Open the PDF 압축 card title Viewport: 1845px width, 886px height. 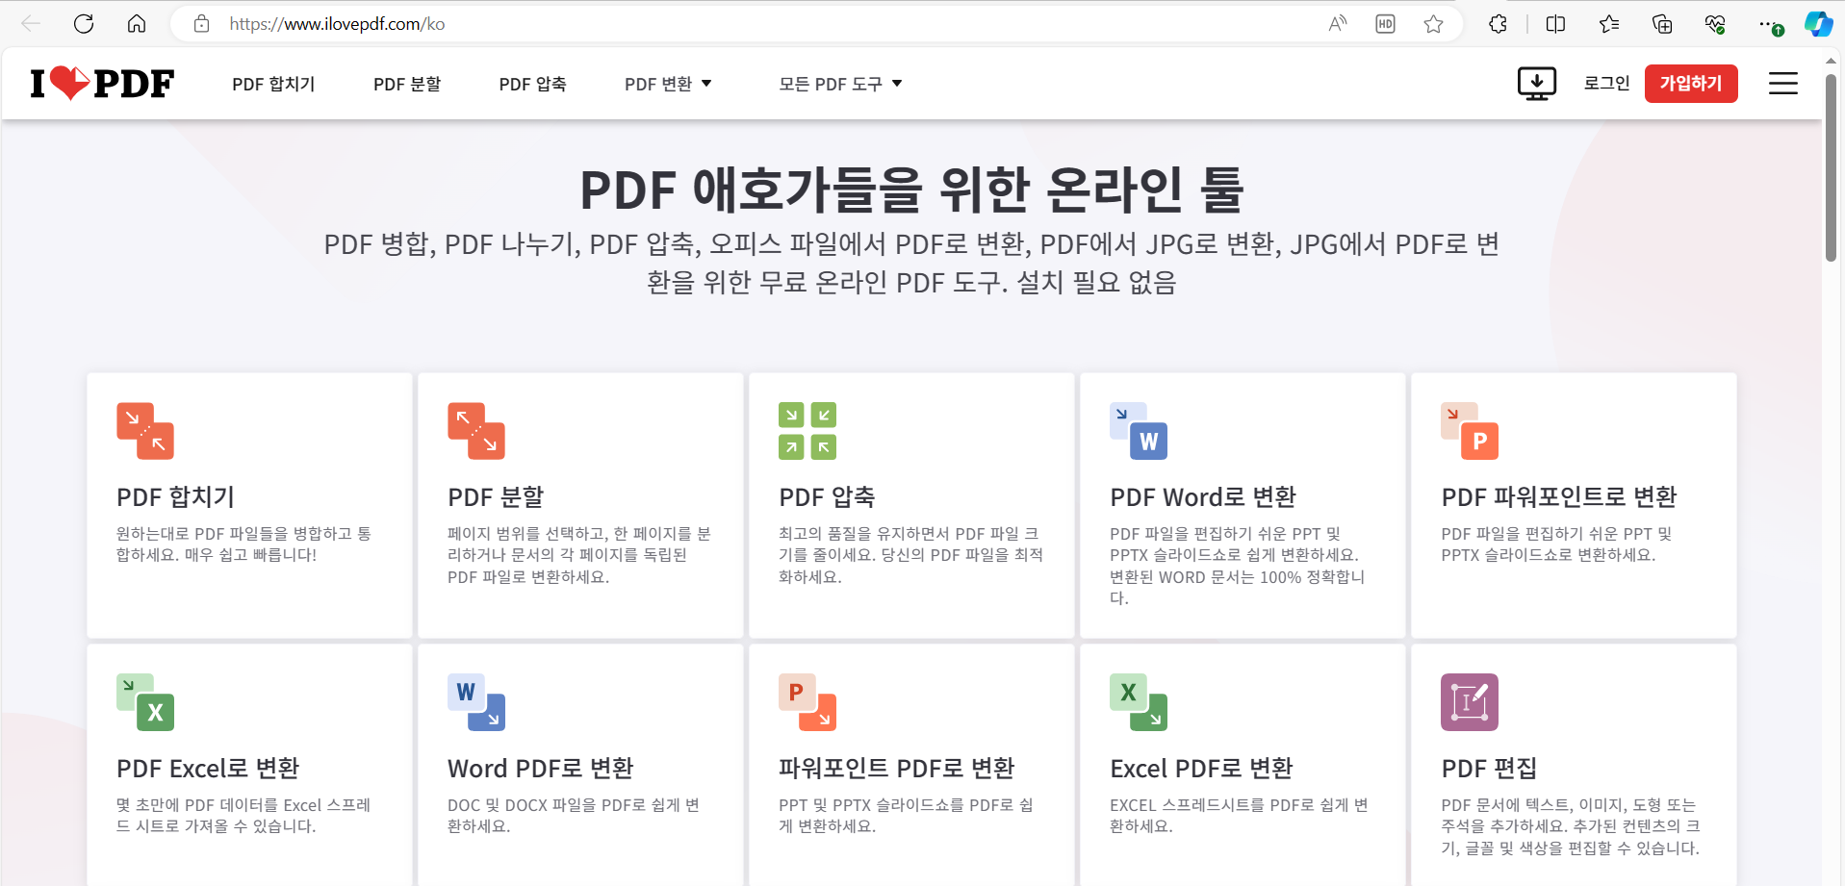pyautogui.click(x=827, y=497)
